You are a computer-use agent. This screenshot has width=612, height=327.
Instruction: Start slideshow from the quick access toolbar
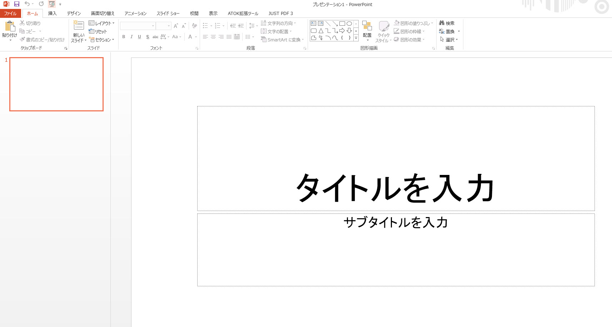52,4
